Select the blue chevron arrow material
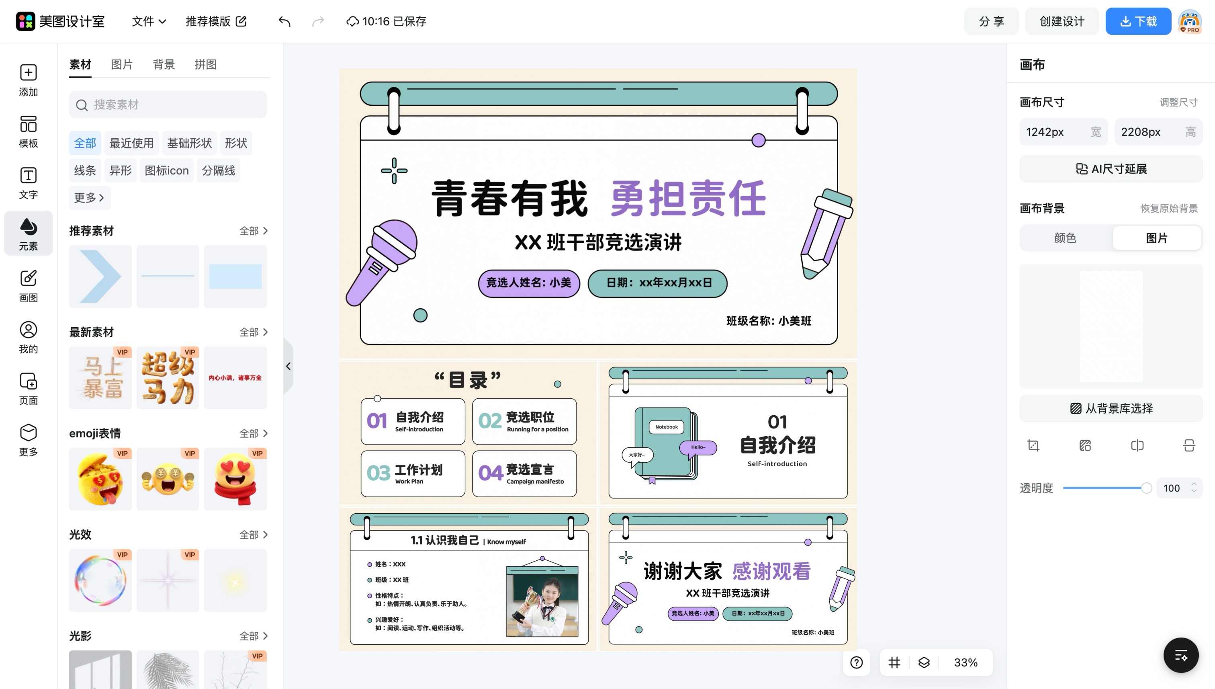Viewport: 1215px width, 689px height. pyautogui.click(x=100, y=276)
